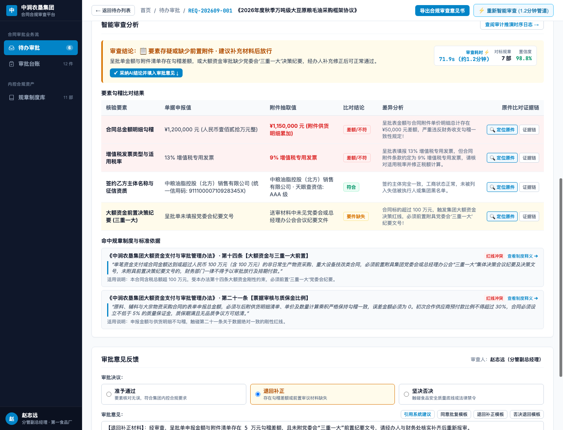Click 返回待办列表 back button

113,11
